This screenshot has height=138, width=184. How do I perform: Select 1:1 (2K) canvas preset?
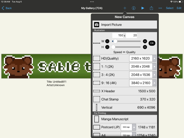click(125, 67)
